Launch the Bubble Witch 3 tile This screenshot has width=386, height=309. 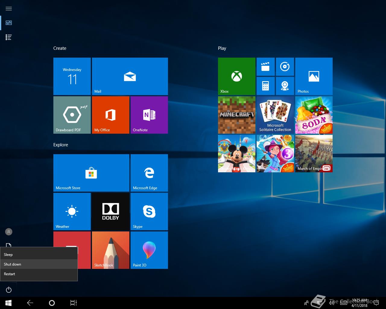tap(275, 154)
